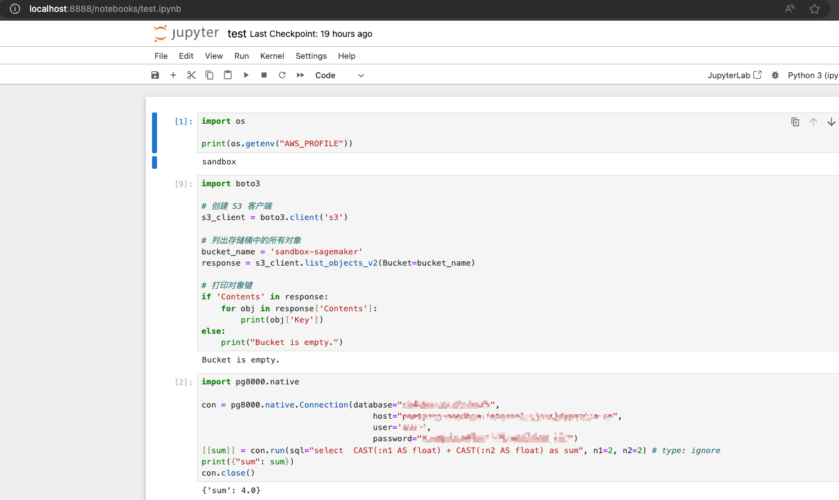Open the Settings menu
Image resolution: width=839 pixels, height=500 pixels.
click(x=311, y=56)
